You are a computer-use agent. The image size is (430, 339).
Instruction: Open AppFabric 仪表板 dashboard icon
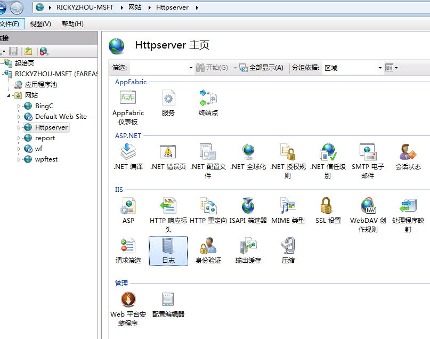click(128, 99)
